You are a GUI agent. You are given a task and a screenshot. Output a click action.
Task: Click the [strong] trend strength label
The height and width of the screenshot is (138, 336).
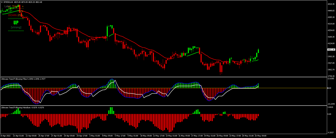click(16, 27)
